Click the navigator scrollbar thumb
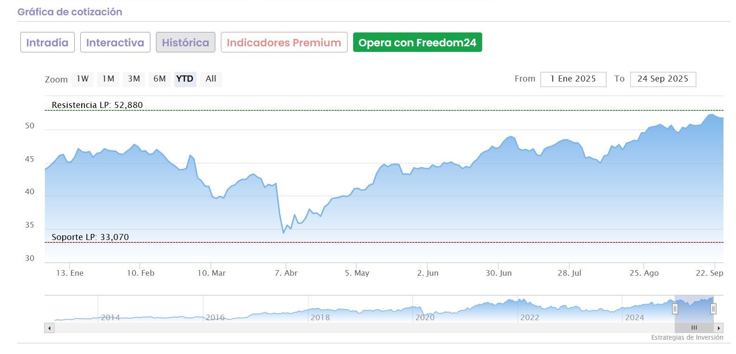The image size is (736, 354). (x=694, y=328)
